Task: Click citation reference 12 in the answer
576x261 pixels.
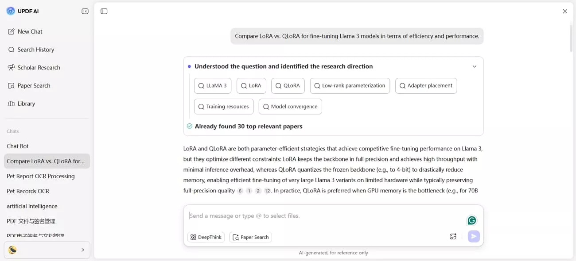Action: click(x=267, y=191)
